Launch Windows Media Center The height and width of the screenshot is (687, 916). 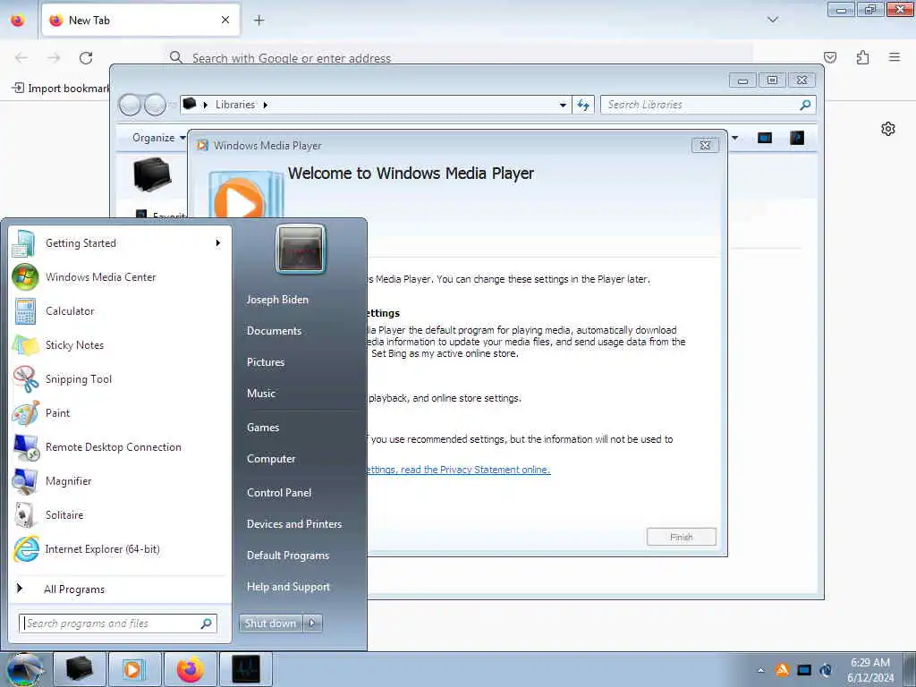[121, 277]
